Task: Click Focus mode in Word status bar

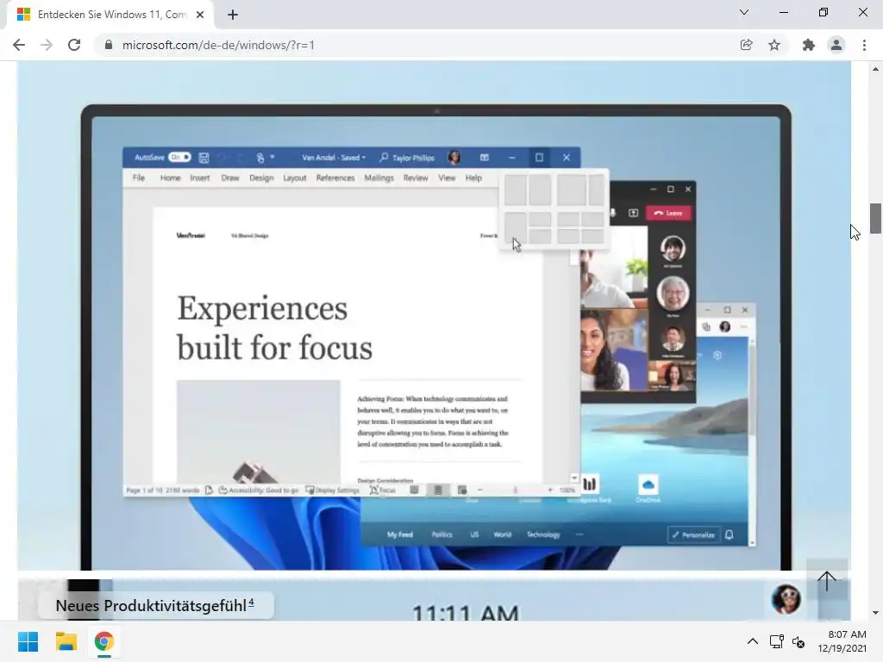Action: 383,490
